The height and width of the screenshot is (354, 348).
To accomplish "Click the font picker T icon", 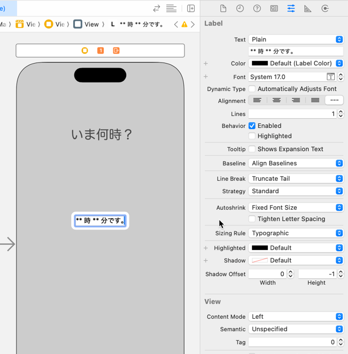I will pos(330,77).
